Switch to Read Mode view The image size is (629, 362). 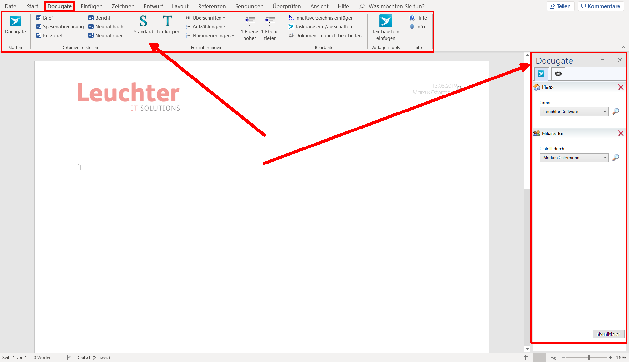(525, 357)
